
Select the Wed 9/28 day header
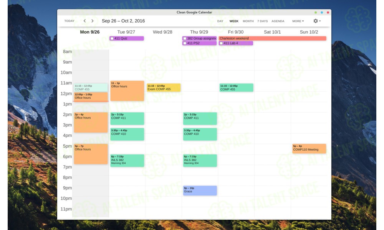(x=162, y=32)
